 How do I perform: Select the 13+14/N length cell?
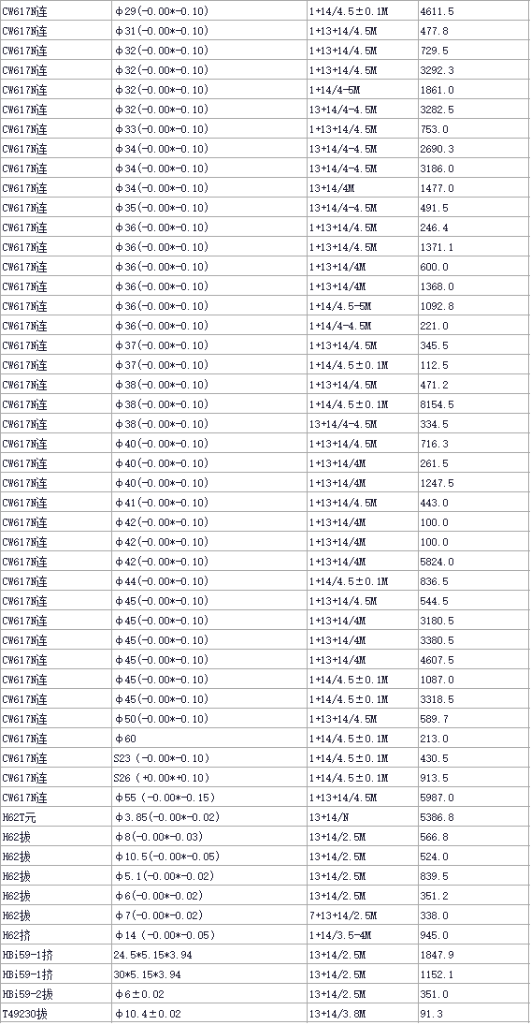[x=363, y=817]
